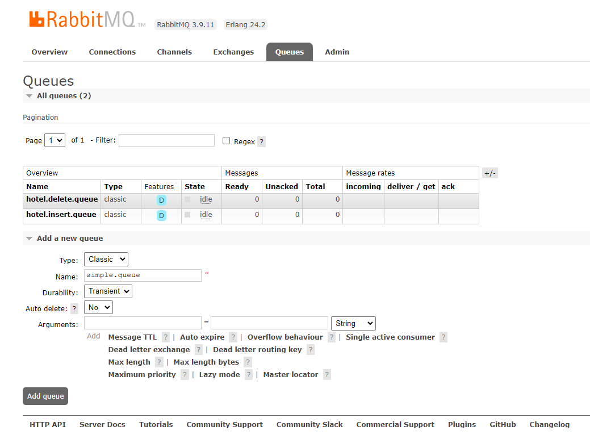Click the help icon next to Regex
The width and height of the screenshot is (590, 439).
(261, 142)
